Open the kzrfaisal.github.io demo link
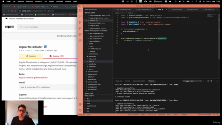Screen dimensions: 222x125 (33, 77)
